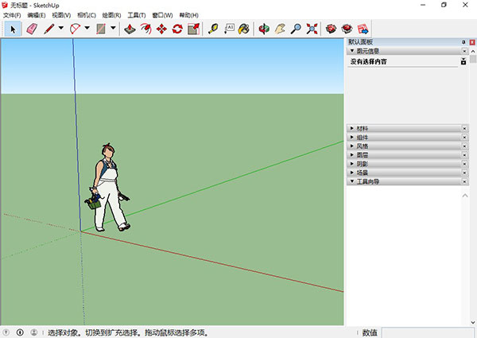Select the Zoom magnifier tool
This screenshot has height=338, width=477.
tap(296, 29)
